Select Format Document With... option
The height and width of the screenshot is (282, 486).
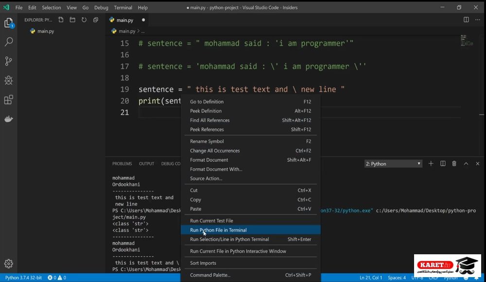click(250, 169)
